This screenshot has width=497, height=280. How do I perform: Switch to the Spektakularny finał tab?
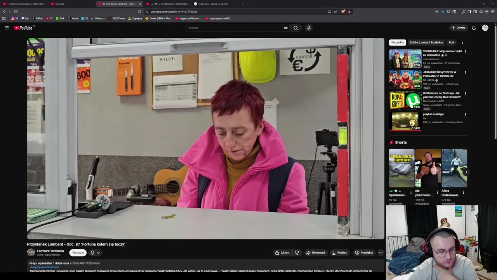point(167,4)
